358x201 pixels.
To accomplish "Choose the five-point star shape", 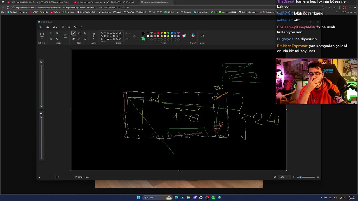I will tap(108, 39).
